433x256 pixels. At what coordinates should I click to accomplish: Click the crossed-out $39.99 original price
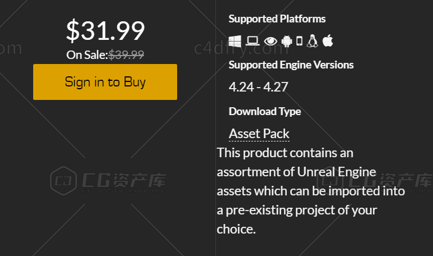[x=126, y=54]
